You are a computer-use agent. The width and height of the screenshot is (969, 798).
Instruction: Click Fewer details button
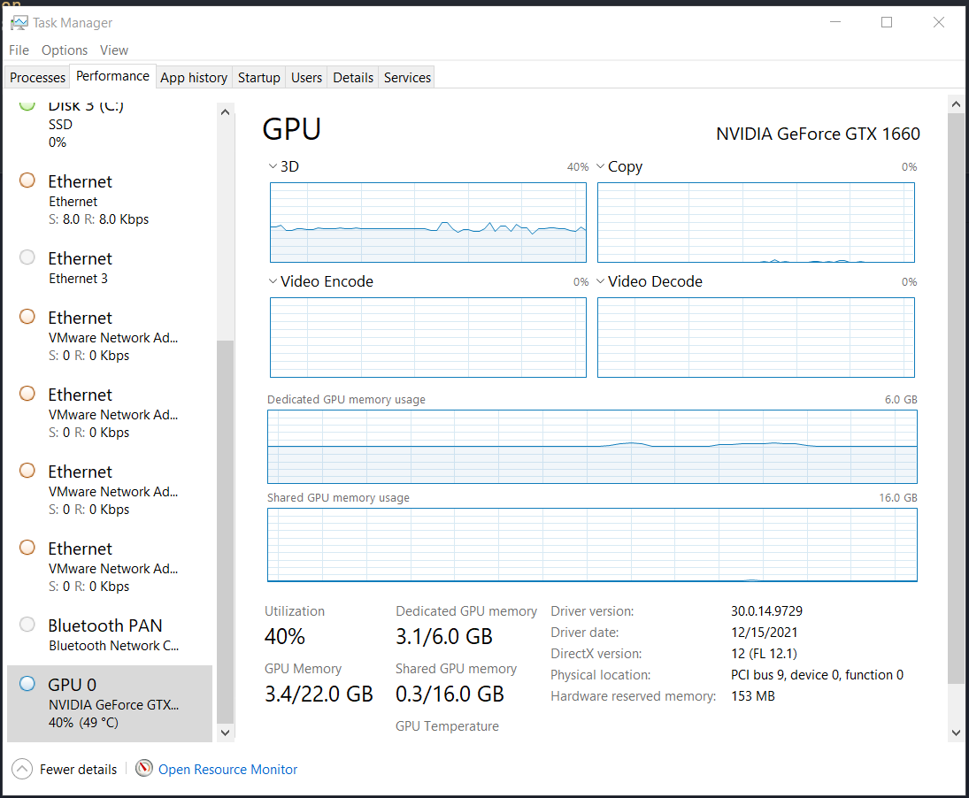[x=65, y=769]
